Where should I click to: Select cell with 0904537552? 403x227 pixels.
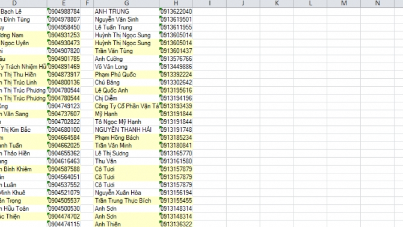pyautogui.click(x=64, y=185)
